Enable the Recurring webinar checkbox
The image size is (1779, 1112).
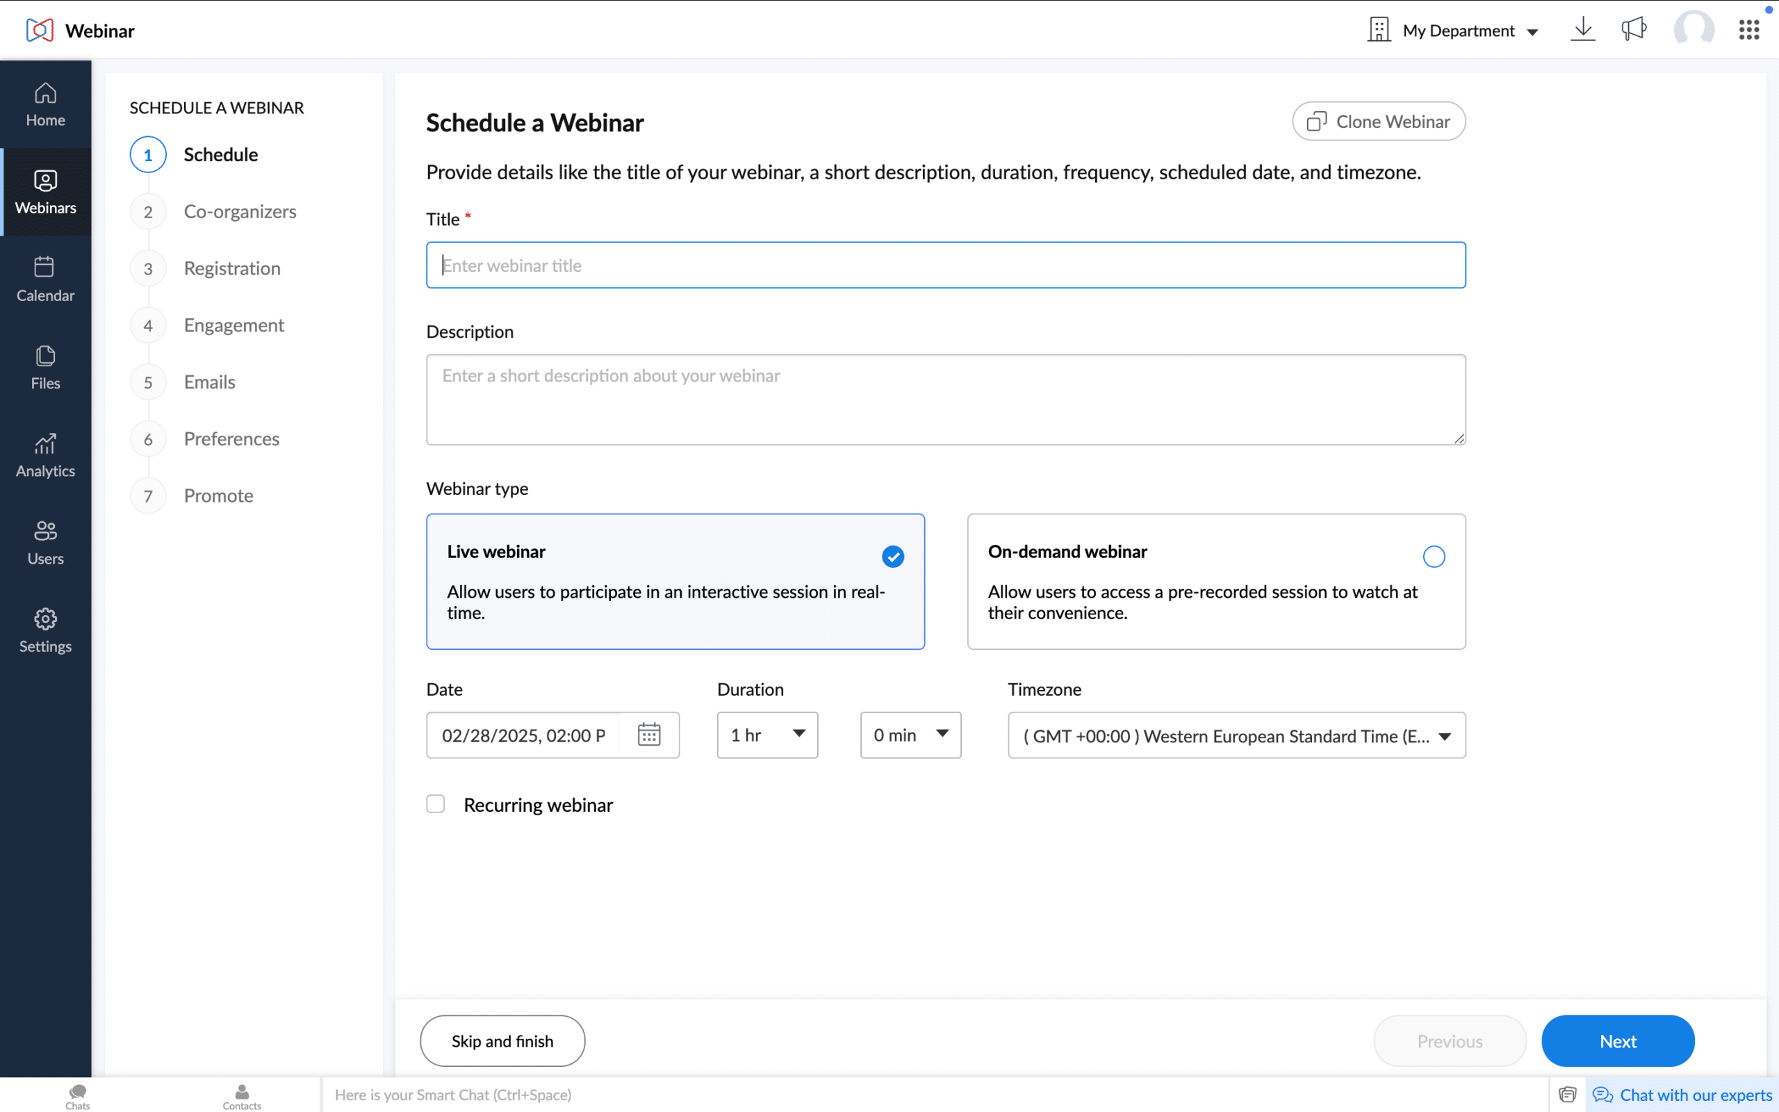pos(435,804)
